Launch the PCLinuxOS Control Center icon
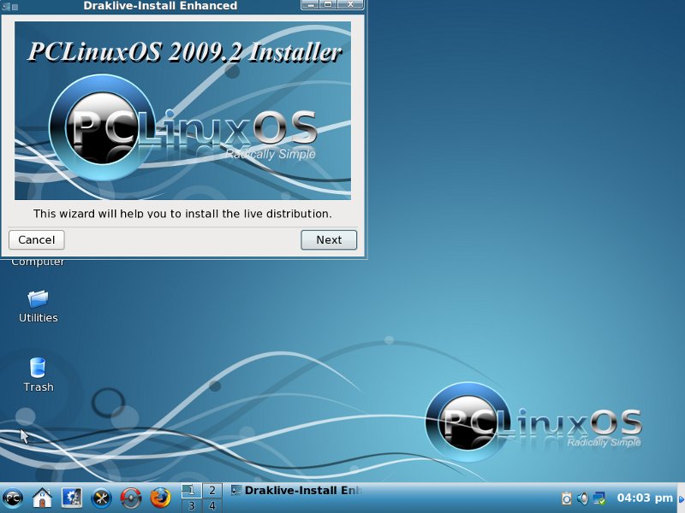Viewport: 685px width, 513px height. (x=71, y=498)
